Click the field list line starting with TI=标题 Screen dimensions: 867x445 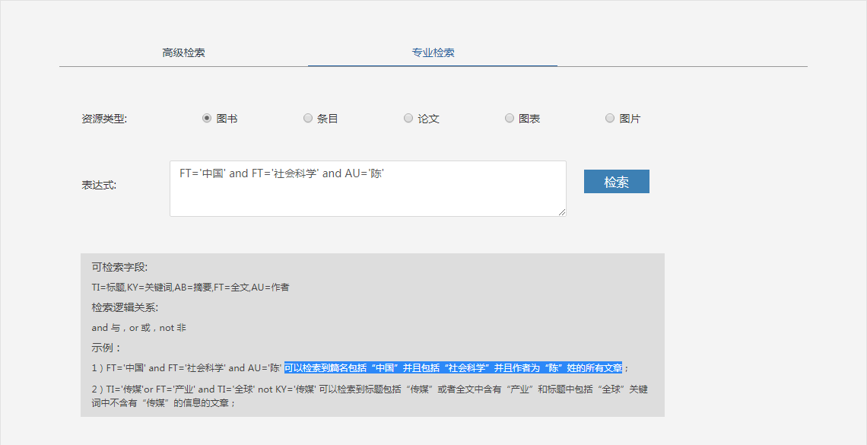[190, 288]
